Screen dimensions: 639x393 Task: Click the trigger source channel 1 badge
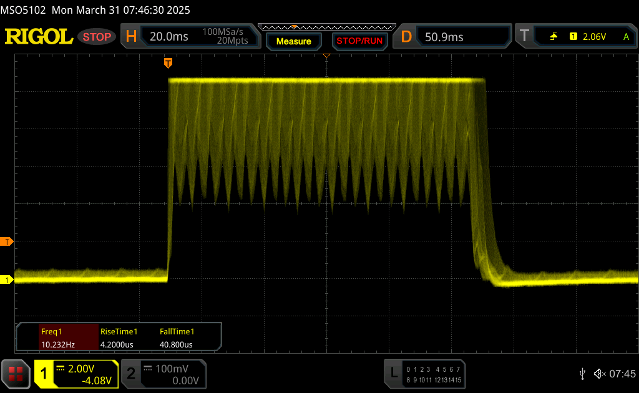click(x=573, y=37)
